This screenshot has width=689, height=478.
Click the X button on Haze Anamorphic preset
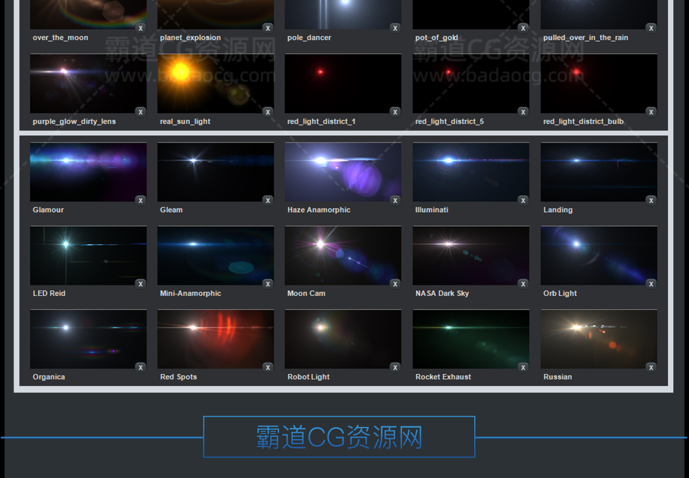tap(396, 201)
